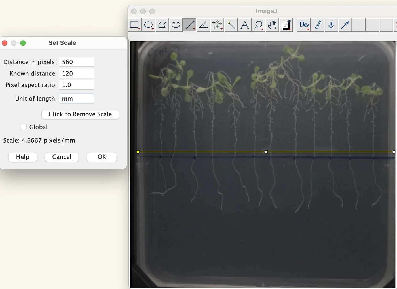The image size is (397, 289).
Task: Select the Straight Line tool
Action: coord(189,25)
